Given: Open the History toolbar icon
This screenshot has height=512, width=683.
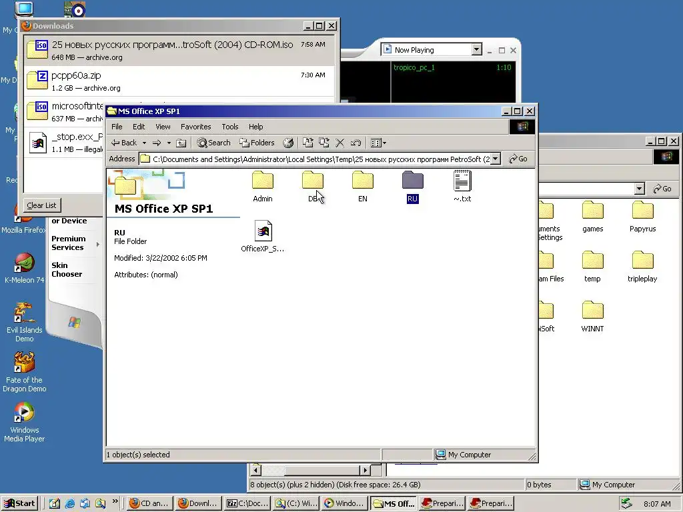Looking at the screenshot, I should coord(288,143).
